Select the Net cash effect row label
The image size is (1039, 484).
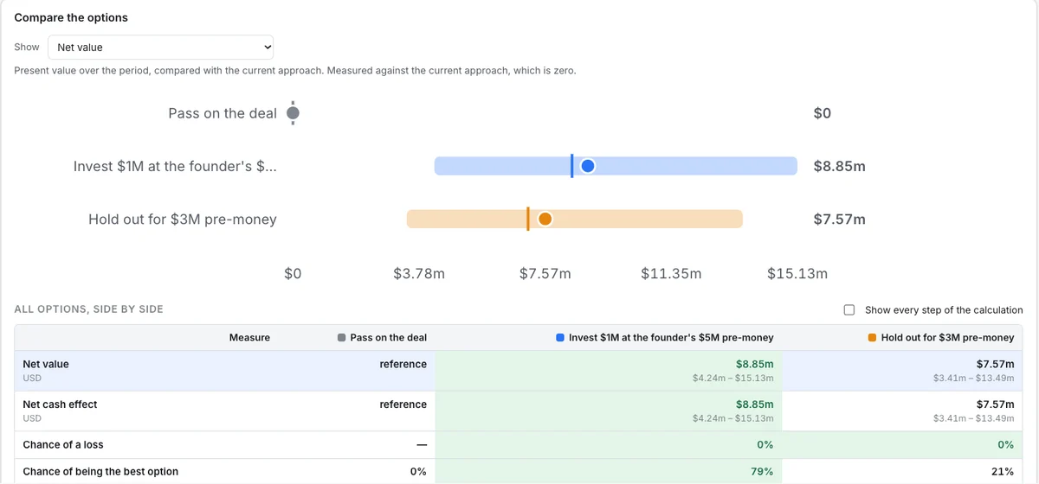(x=60, y=404)
